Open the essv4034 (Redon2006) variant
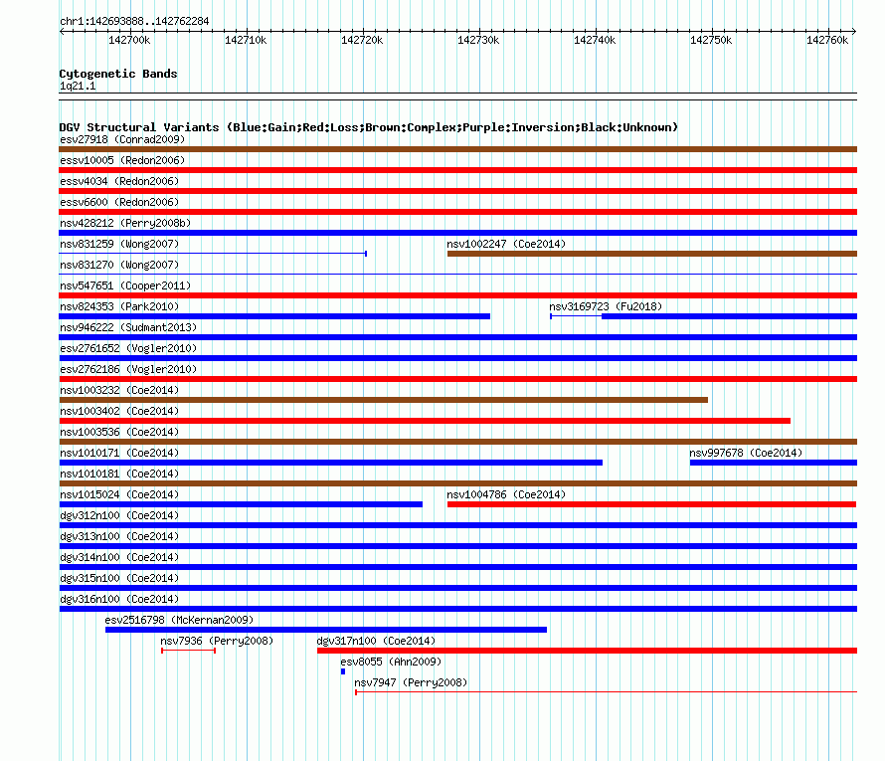This screenshot has width=885, height=761. 119,181
